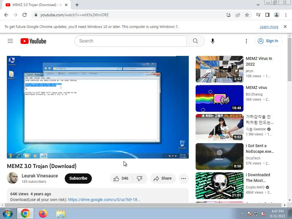
Task: Open more actions ellipsis under video
Action: pos(183,179)
